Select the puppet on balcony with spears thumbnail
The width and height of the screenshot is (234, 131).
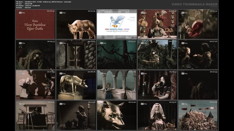[x=35, y=116]
